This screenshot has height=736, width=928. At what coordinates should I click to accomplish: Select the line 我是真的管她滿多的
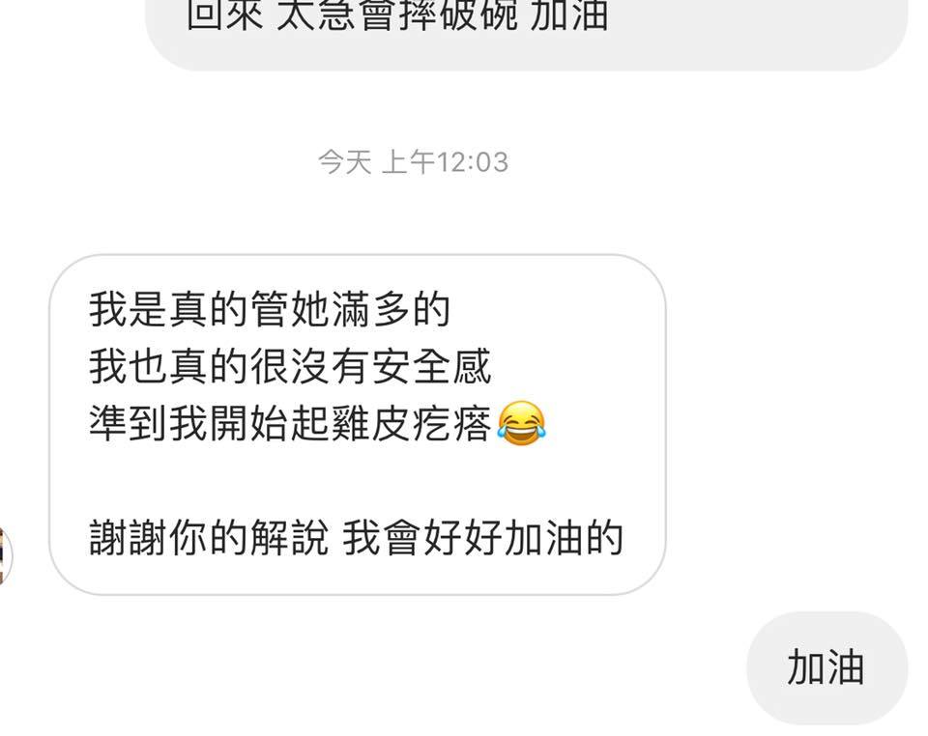270,309
